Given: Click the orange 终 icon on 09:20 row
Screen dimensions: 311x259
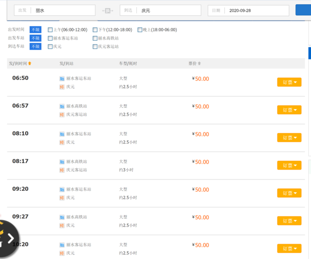Looking at the screenshot, I should 62,198.
